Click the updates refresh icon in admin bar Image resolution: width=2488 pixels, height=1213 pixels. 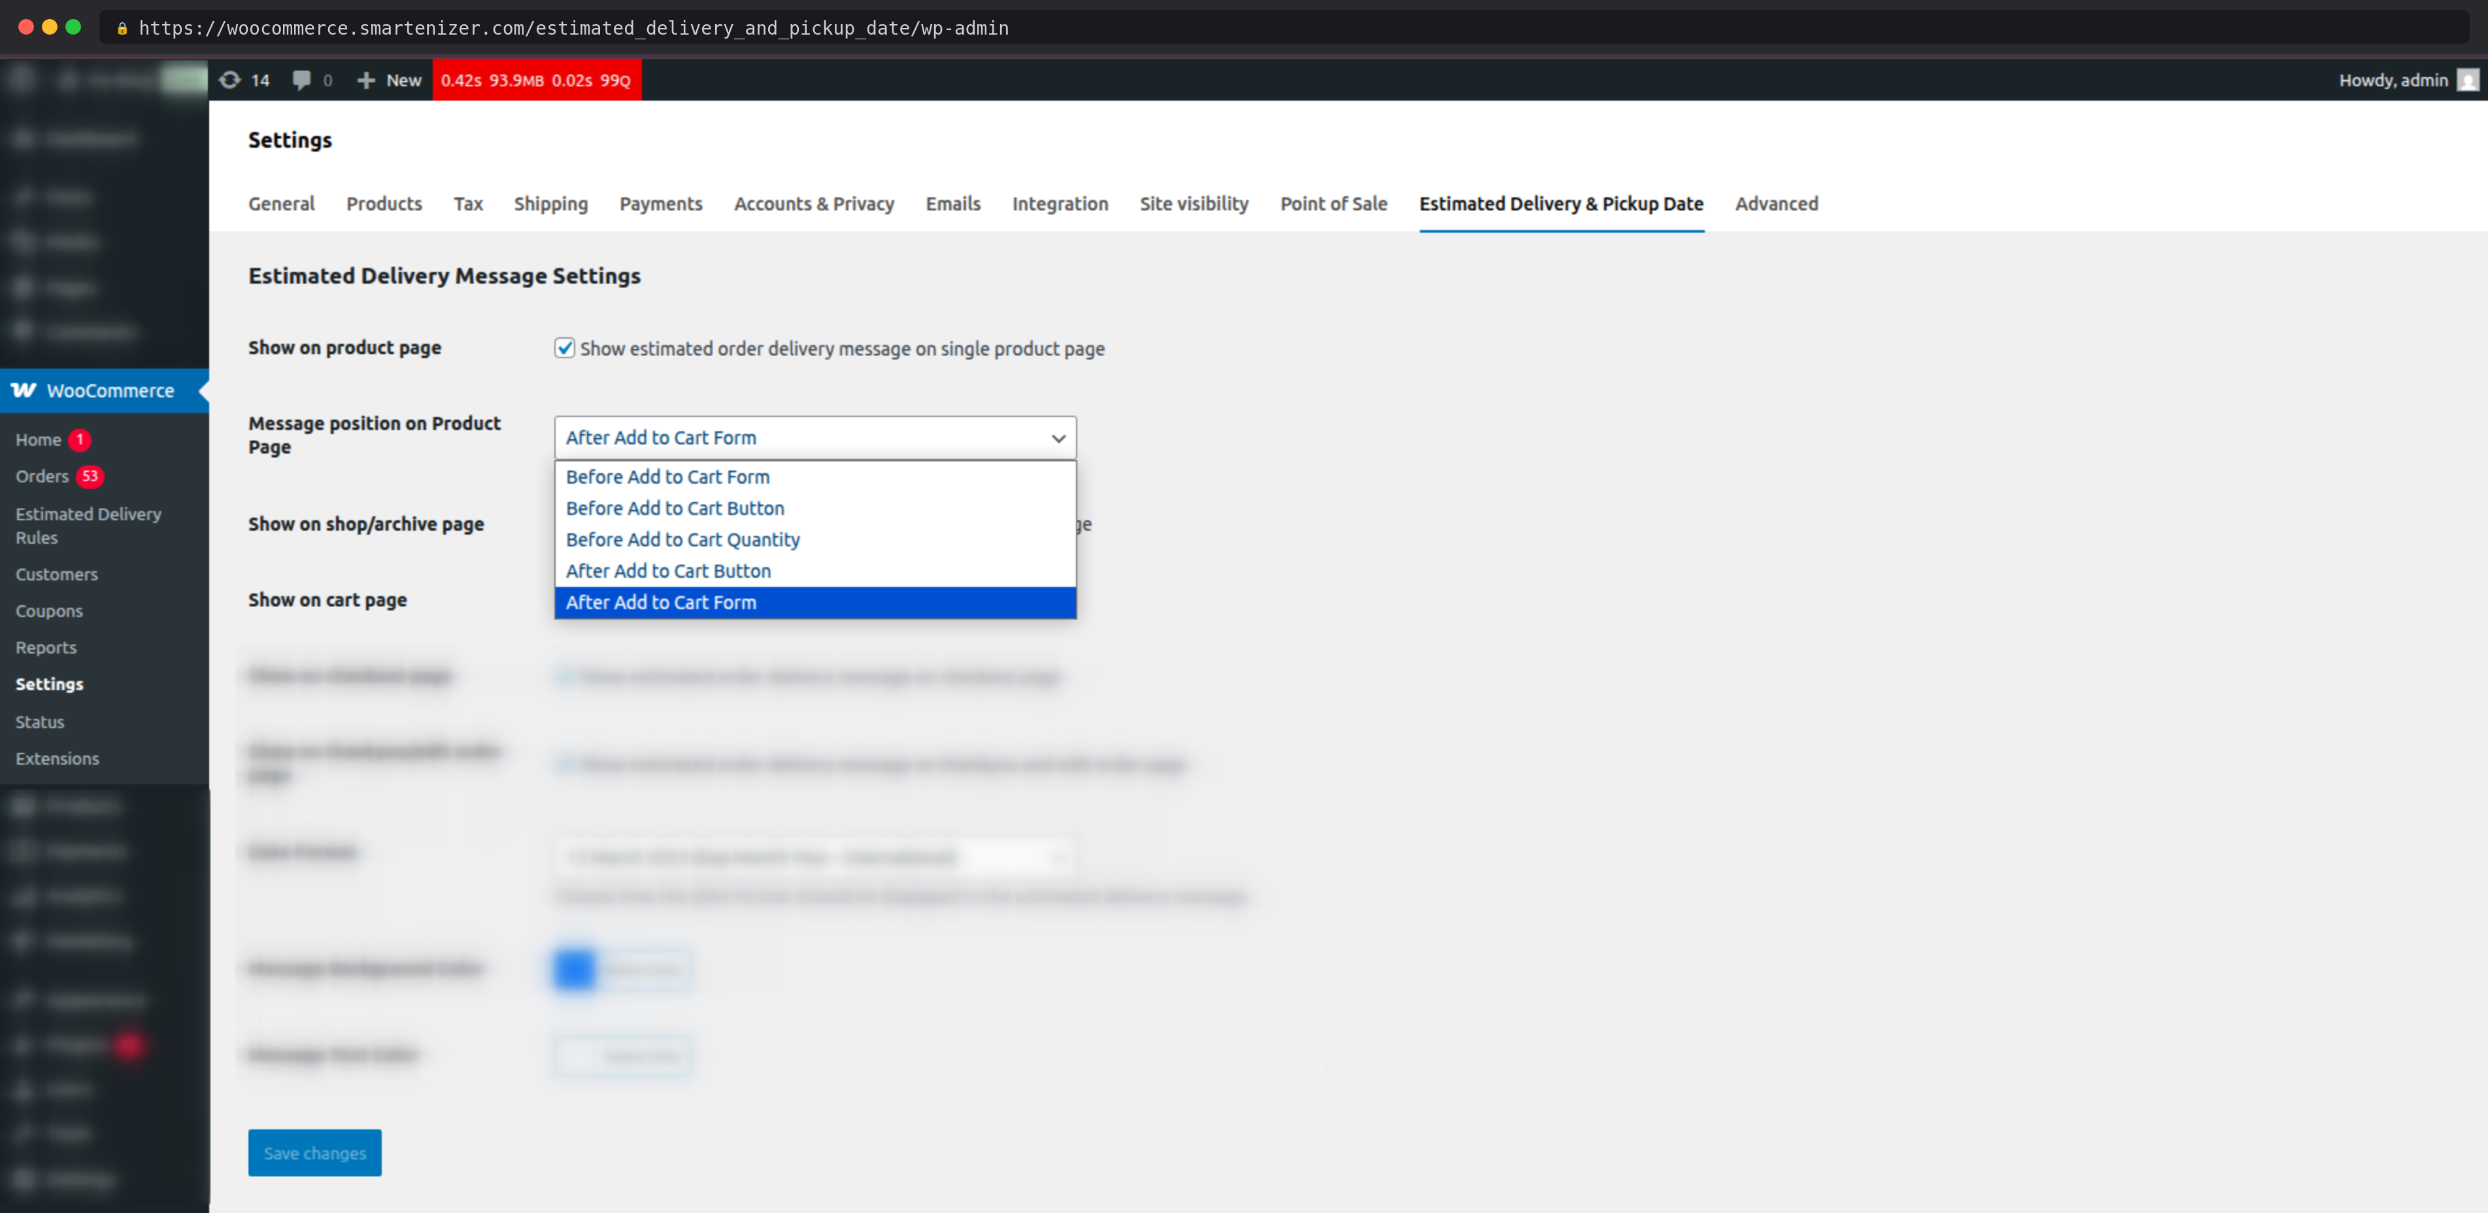pyautogui.click(x=230, y=80)
